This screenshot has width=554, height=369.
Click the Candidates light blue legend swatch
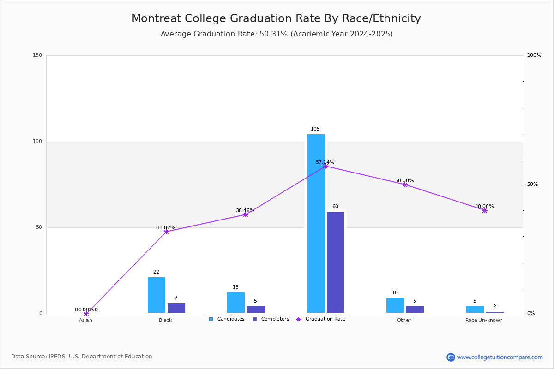(x=211, y=319)
